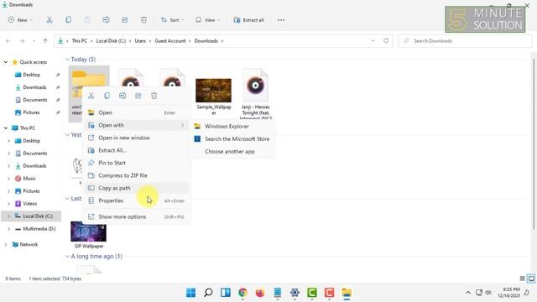Choose Copy as path
The height and width of the screenshot is (302, 537).
(x=136, y=188)
